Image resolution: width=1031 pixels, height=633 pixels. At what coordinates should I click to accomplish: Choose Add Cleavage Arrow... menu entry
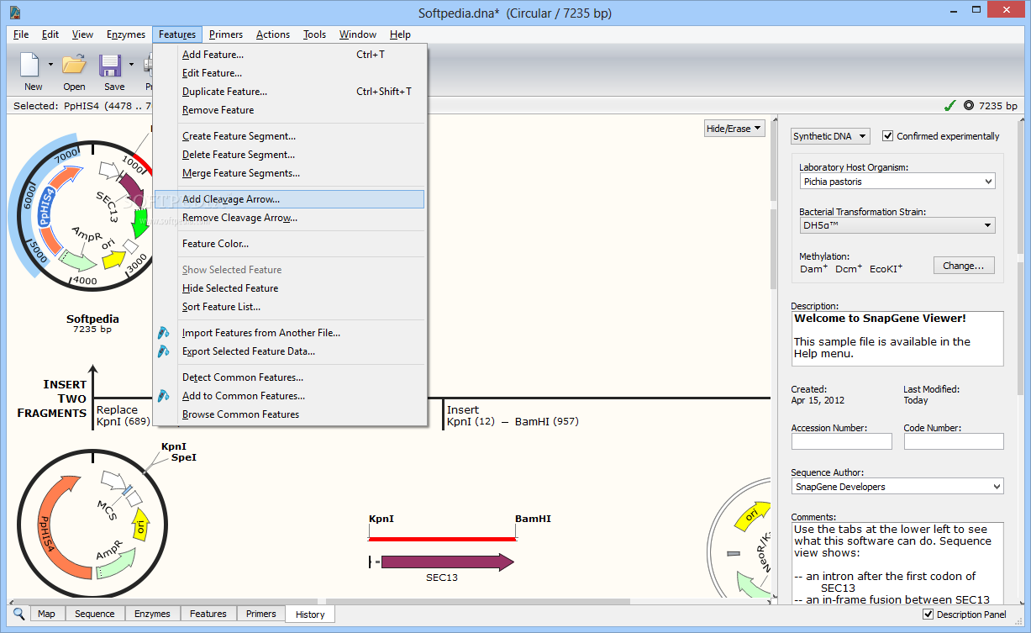(290, 199)
